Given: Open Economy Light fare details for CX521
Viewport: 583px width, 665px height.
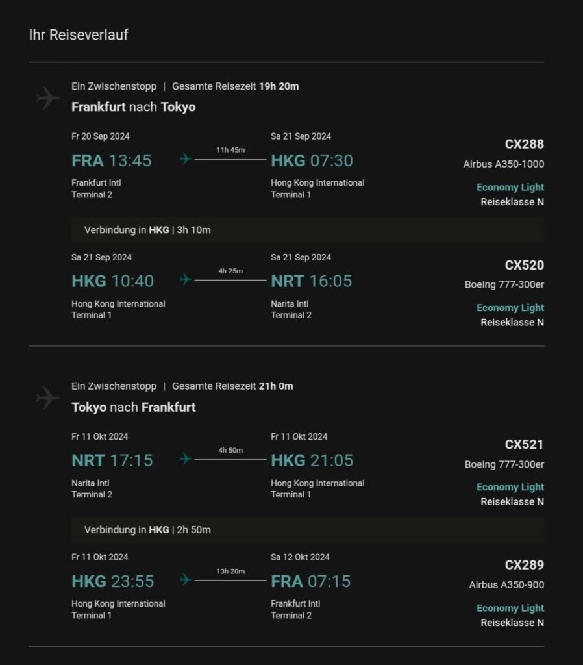Looking at the screenshot, I should (x=510, y=487).
